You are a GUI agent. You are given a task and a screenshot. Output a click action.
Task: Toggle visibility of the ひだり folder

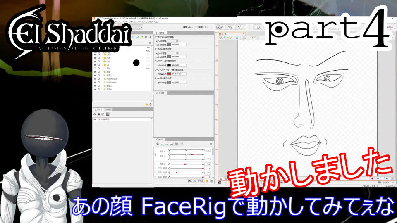pos(95,55)
